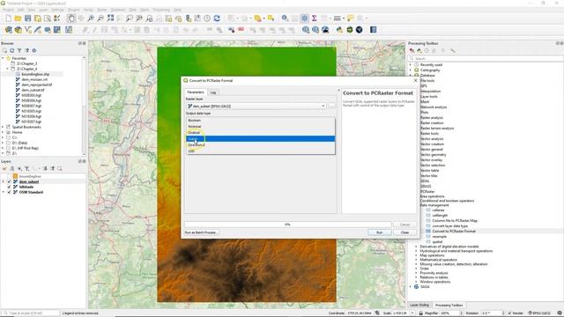The width and height of the screenshot is (564, 317).
Task: Toggle the Render checkbox in status bar
Action: tap(510, 313)
